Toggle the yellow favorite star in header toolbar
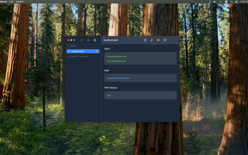 (158, 40)
